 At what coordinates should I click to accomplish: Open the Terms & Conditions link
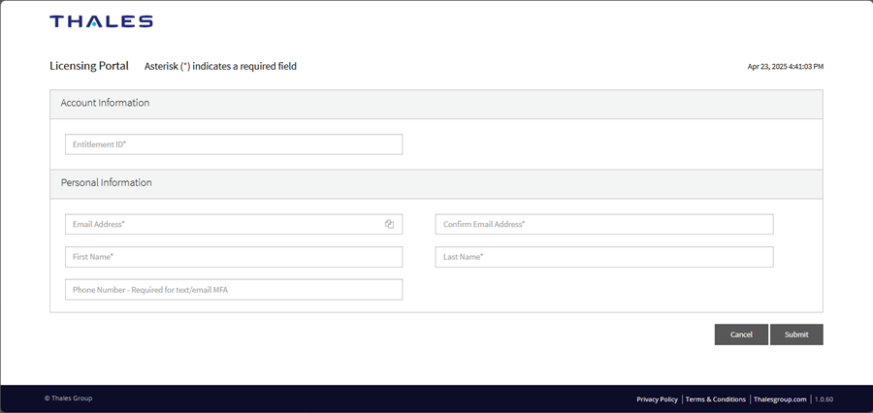(716, 399)
